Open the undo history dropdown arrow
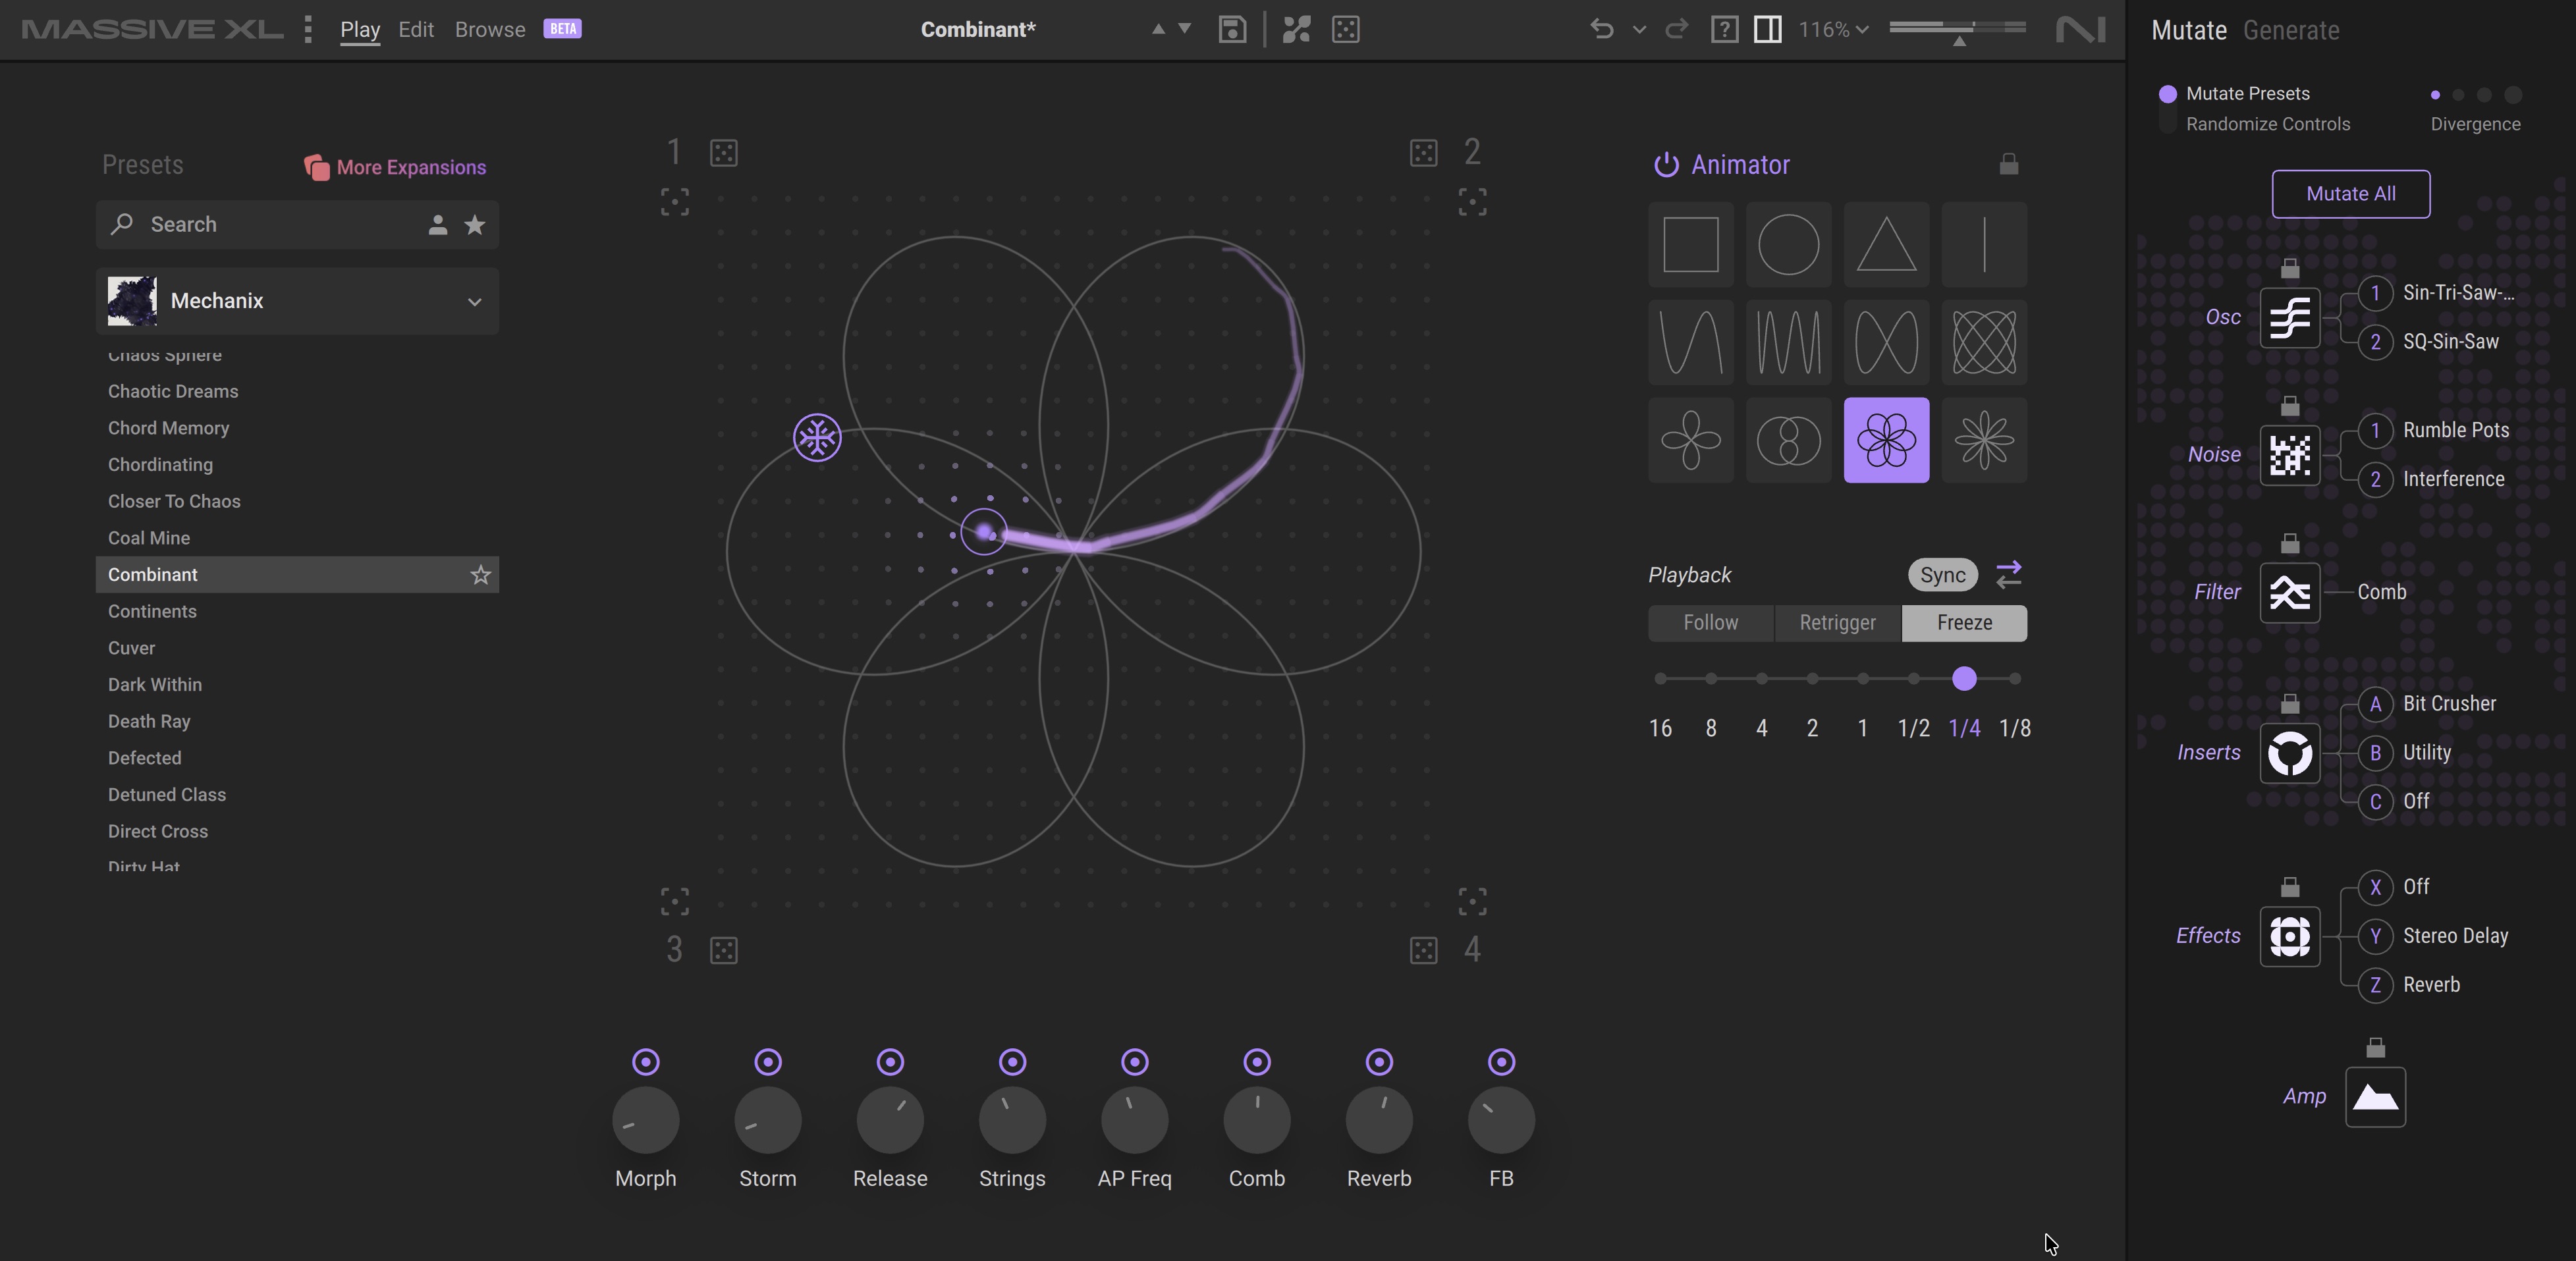Viewport: 2576px width, 1261px height. (1639, 30)
